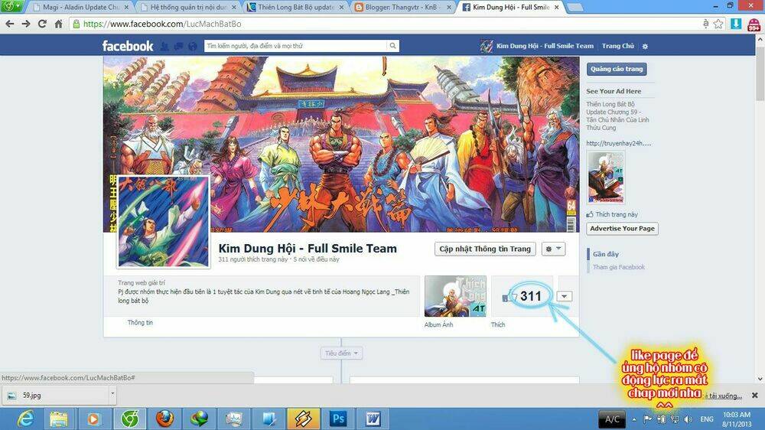Click the Facebook search input field
The height and width of the screenshot is (430, 765).
point(295,46)
